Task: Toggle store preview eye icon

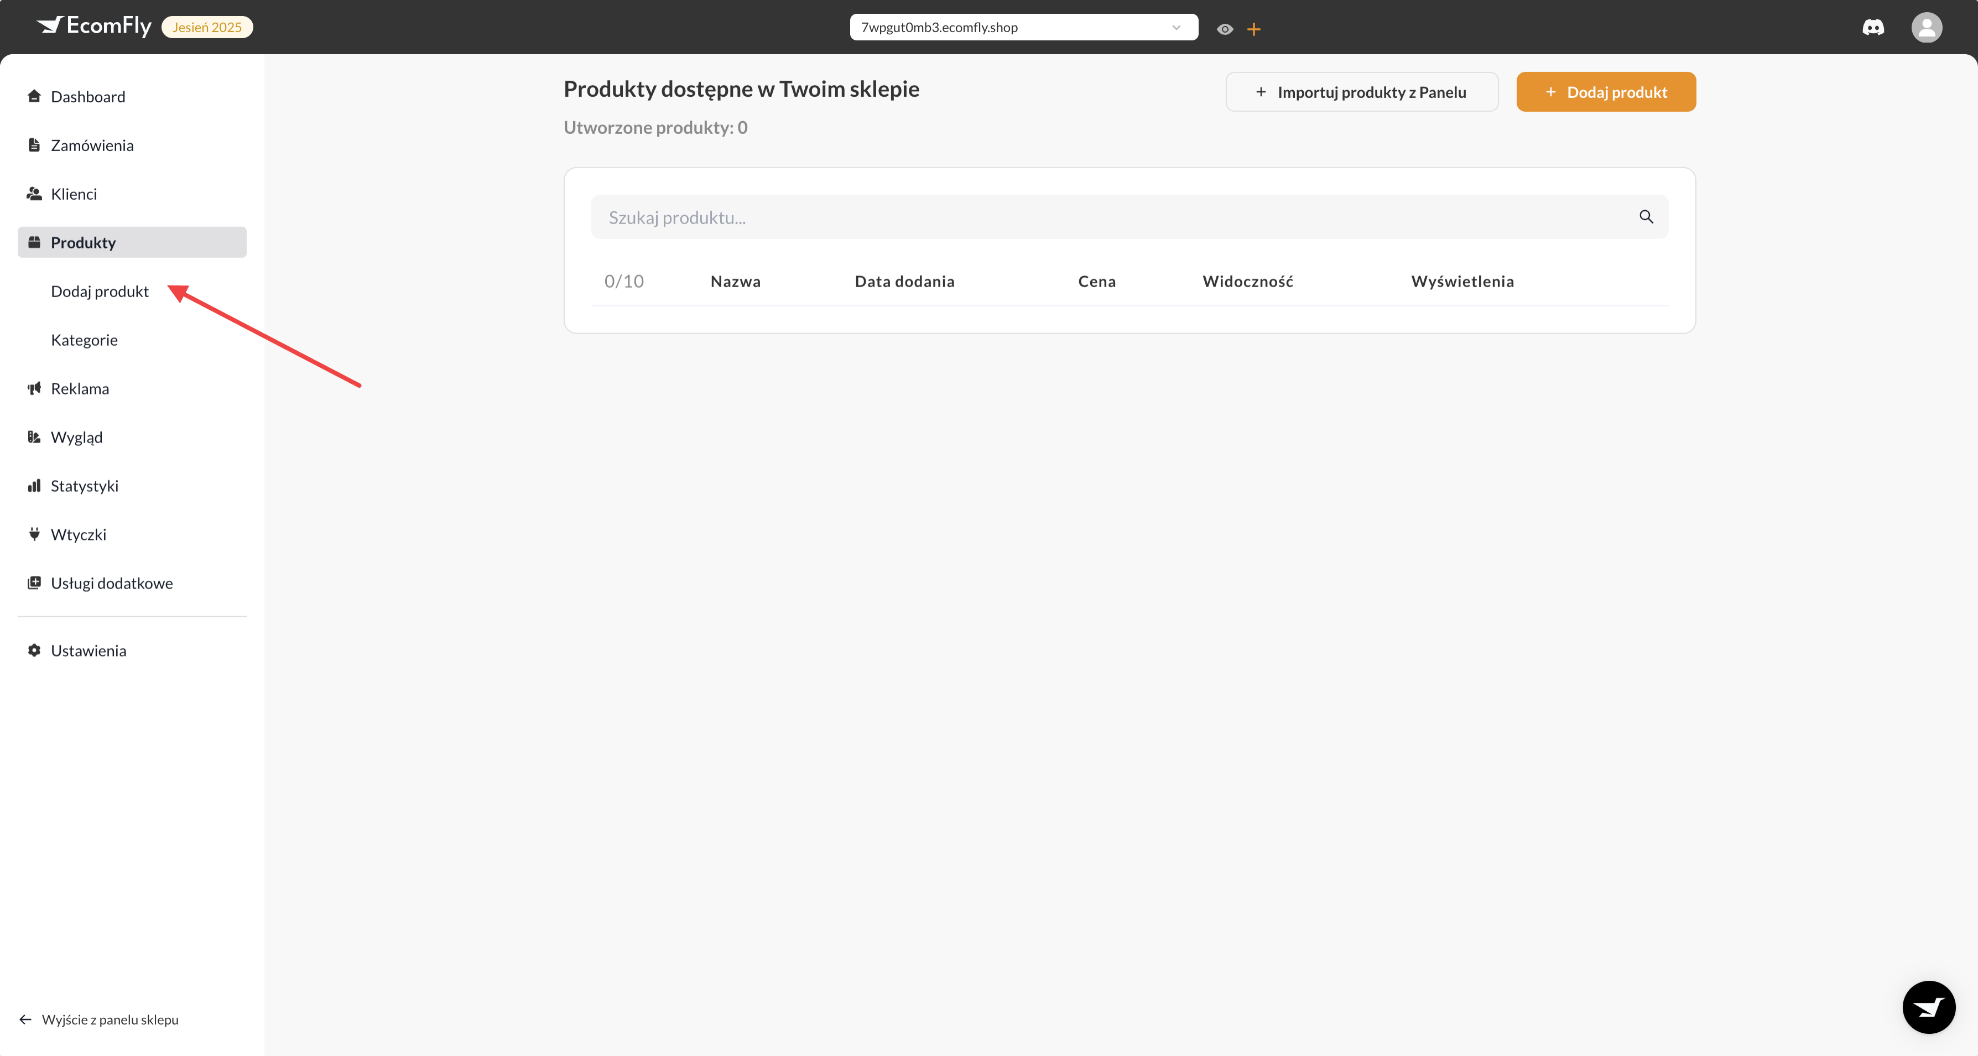Action: [x=1225, y=29]
